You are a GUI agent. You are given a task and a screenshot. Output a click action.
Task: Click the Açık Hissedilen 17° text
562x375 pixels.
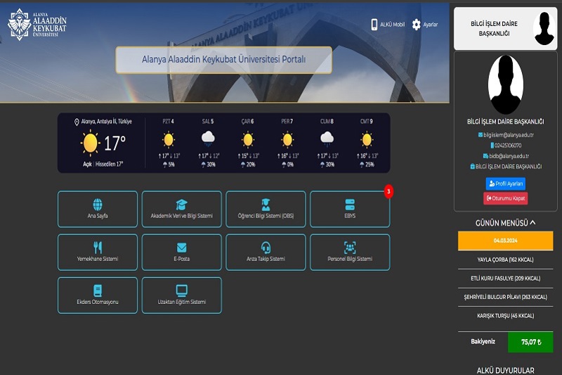103,164
